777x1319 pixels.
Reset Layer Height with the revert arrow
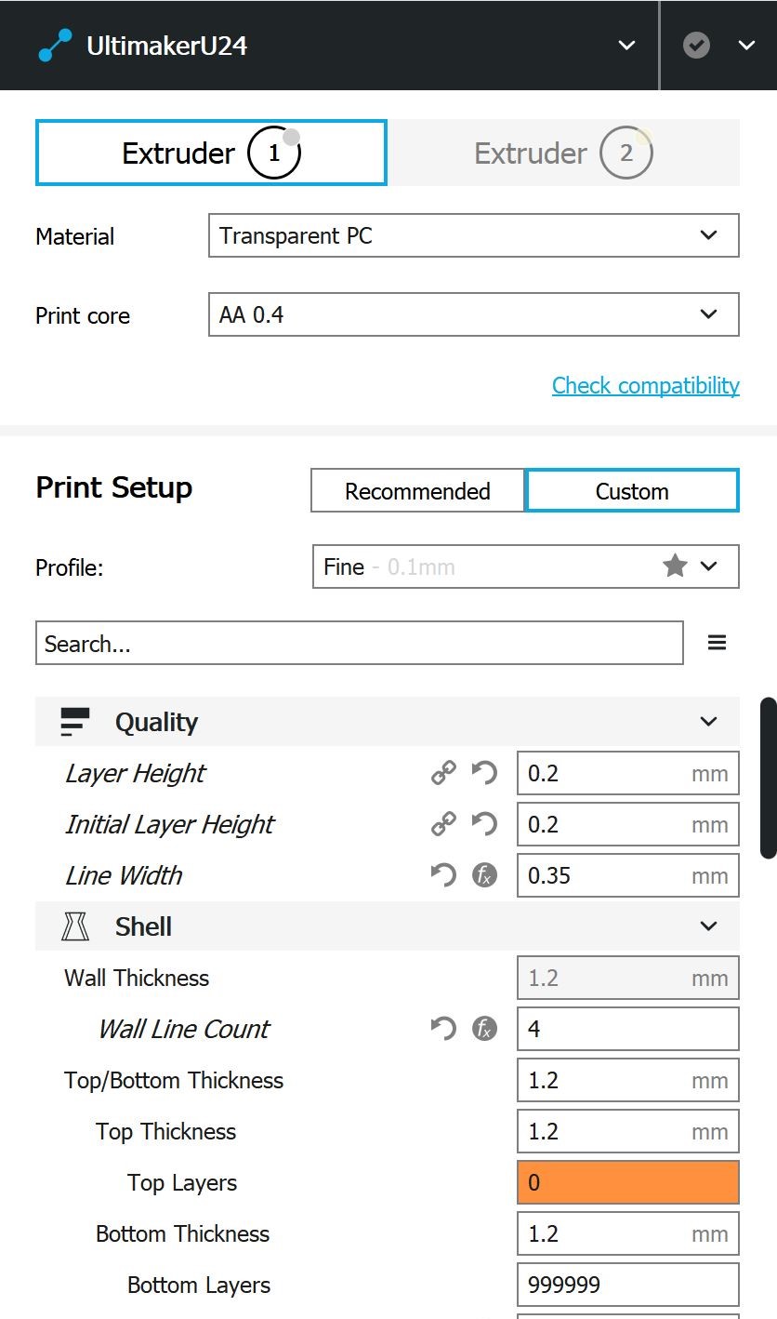484,773
